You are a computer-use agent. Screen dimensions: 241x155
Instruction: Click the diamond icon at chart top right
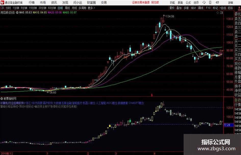point(218,13)
